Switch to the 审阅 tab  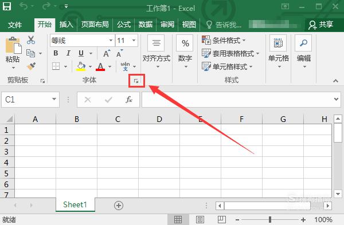(x=167, y=25)
